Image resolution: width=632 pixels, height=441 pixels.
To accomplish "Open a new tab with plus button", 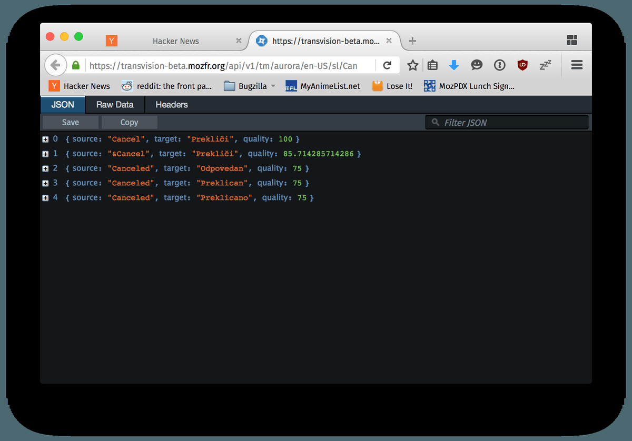I will 412,41.
